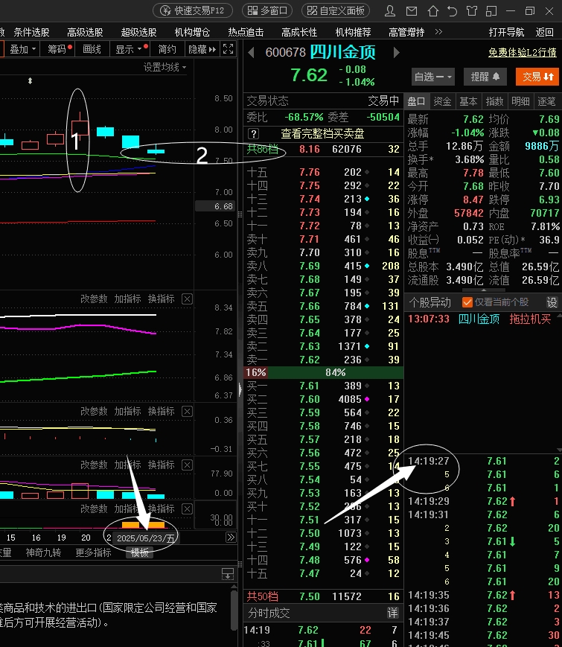This screenshot has height=647, width=562.
Task: Open 高管增持 menu
Action: (x=406, y=32)
